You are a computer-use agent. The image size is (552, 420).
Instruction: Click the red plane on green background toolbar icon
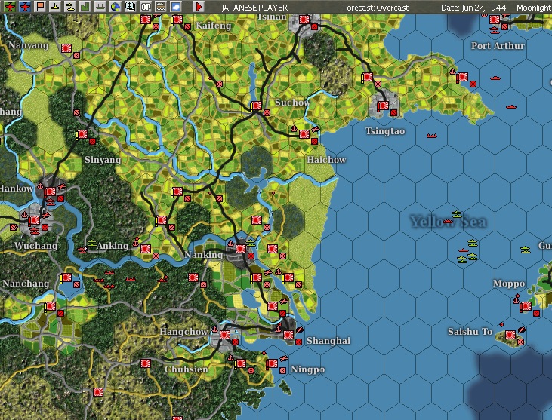tap(10, 6)
